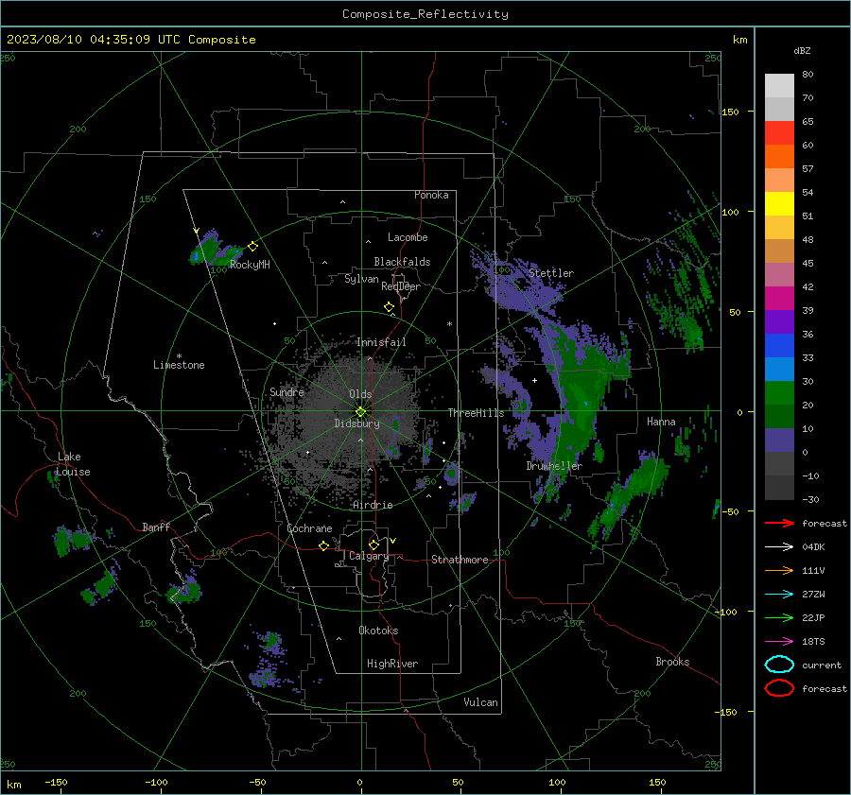Image resolution: width=851 pixels, height=795 pixels.
Task: Click the Ponoka label
Action: pyautogui.click(x=431, y=195)
